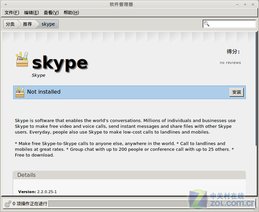Go to the 分类 breadcrumb
The image size is (259, 212).
[x=10, y=24]
